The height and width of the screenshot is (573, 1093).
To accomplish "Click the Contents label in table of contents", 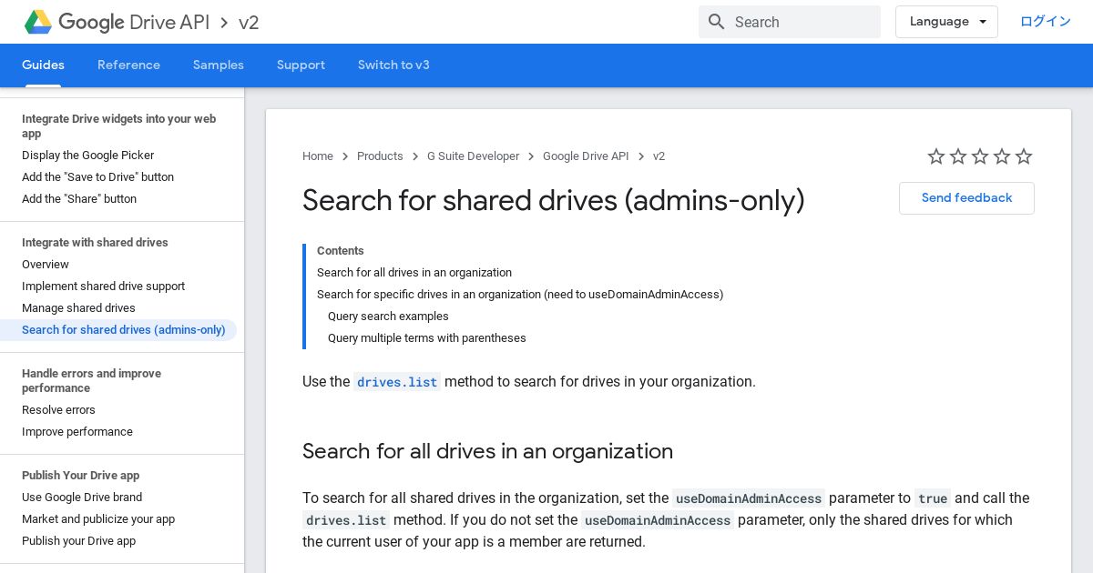I will [341, 251].
